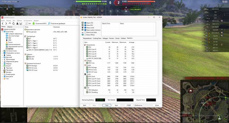This screenshot has height=123, width=229.
Task: Click the Refresh icon in AIDA64 toolbar
Action: [14, 23]
